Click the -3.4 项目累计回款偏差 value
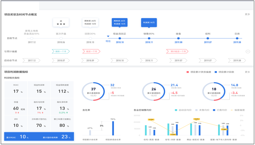This screenshot has width=255, height=145. [x=234, y=93]
